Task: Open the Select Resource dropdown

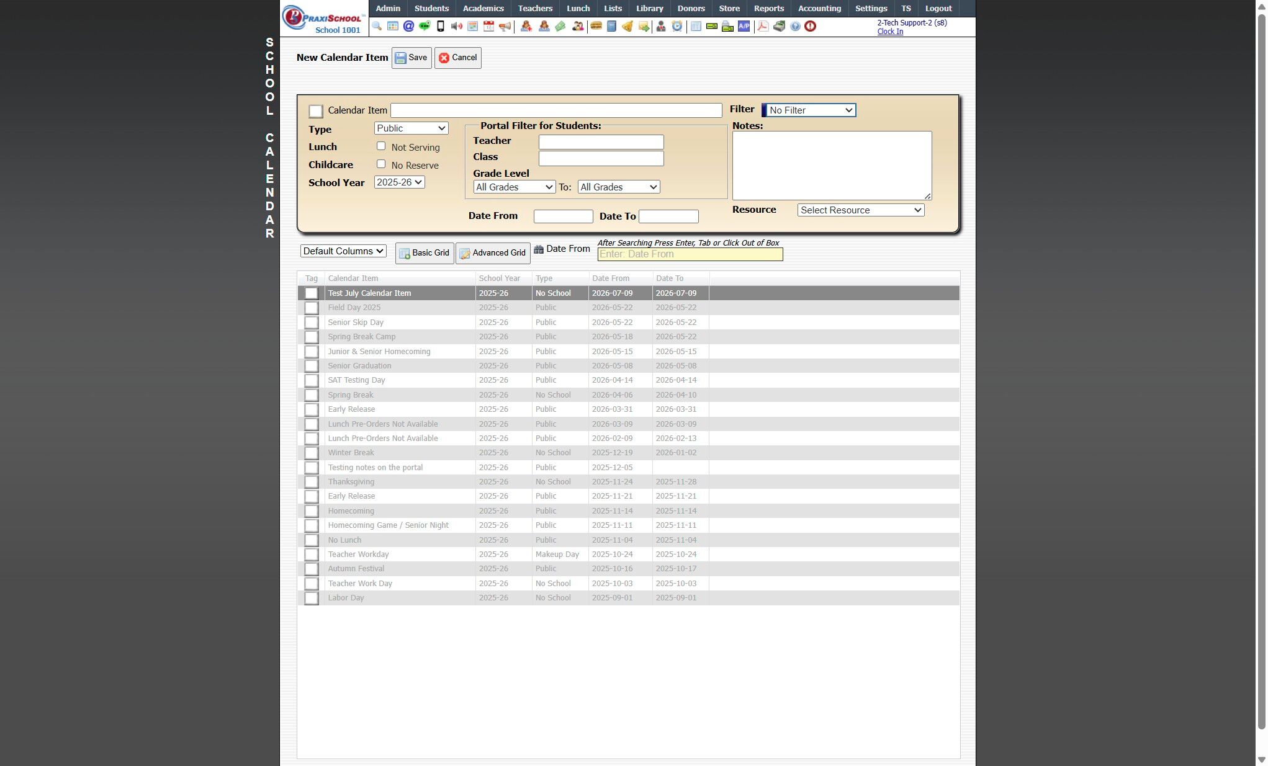Action: click(860, 210)
